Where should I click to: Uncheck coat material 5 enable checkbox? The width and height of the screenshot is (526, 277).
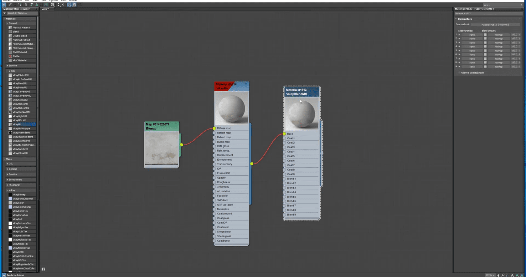coord(459,51)
